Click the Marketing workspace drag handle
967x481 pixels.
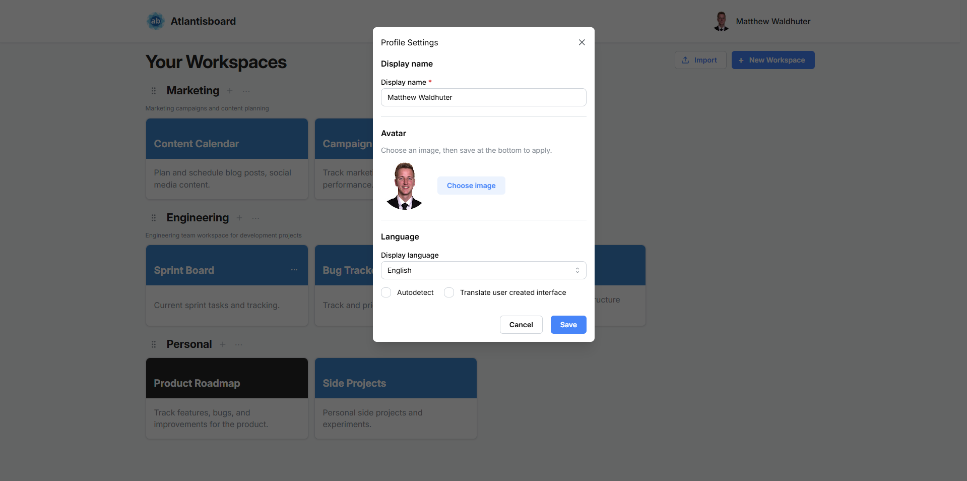[x=154, y=91]
